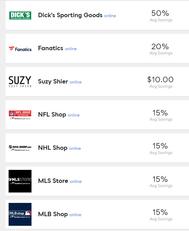Click the NFL Shop logo

(20, 115)
